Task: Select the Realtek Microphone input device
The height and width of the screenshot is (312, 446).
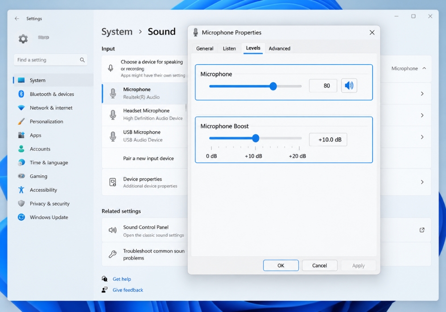Action: point(145,93)
